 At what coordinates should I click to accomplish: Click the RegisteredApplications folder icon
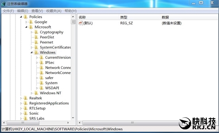(26, 103)
